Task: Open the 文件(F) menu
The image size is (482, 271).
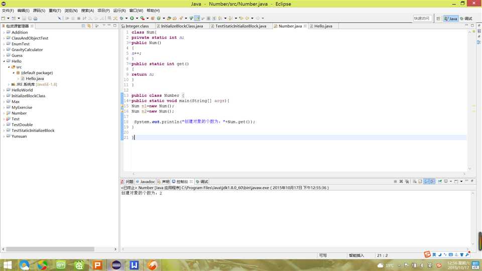Action: click(x=8, y=11)
